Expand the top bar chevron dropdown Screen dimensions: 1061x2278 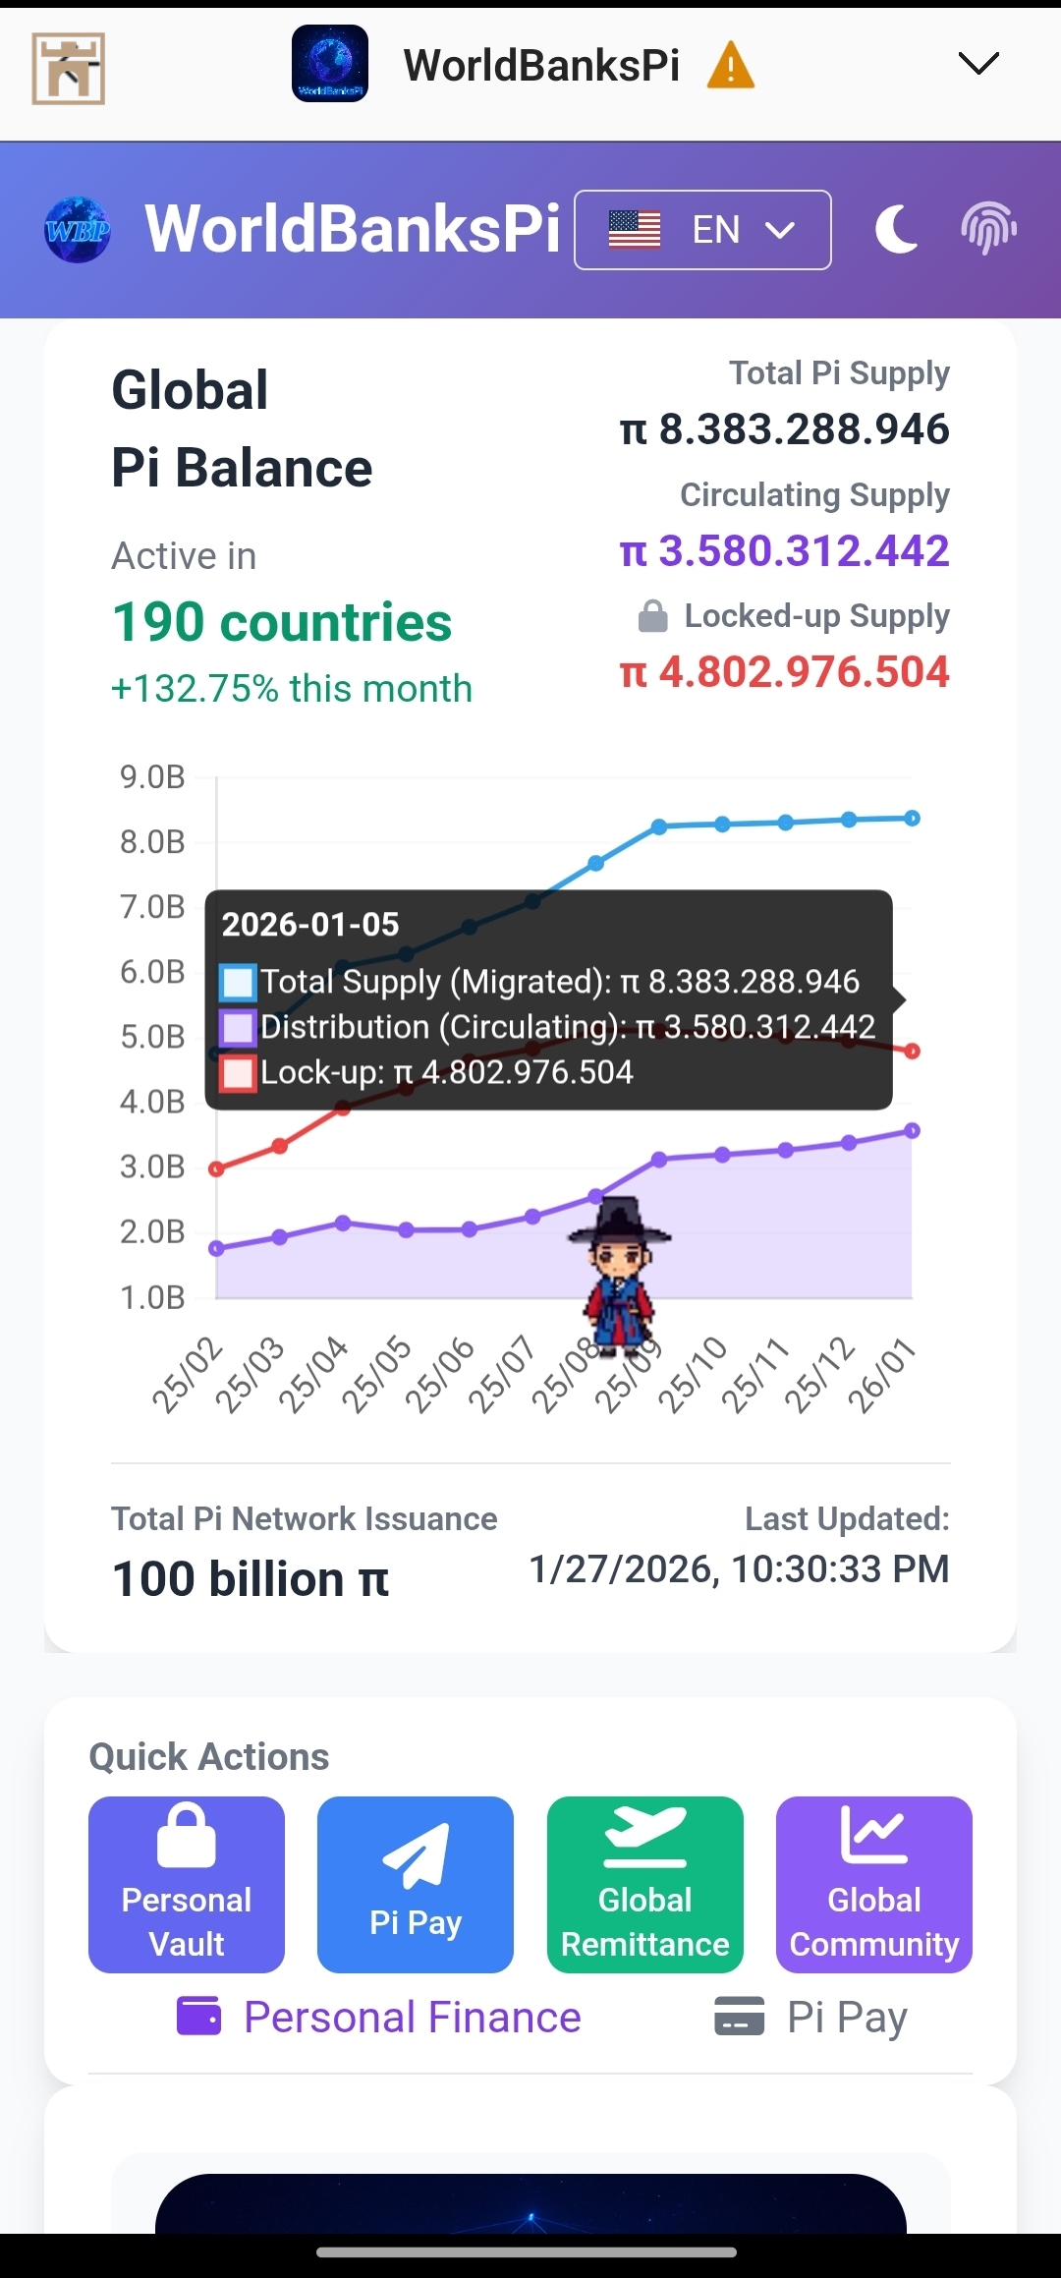pyautogui.click(x=978, y=64)
